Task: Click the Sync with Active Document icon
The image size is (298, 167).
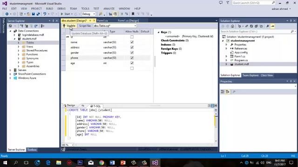Action: [247, 26]
